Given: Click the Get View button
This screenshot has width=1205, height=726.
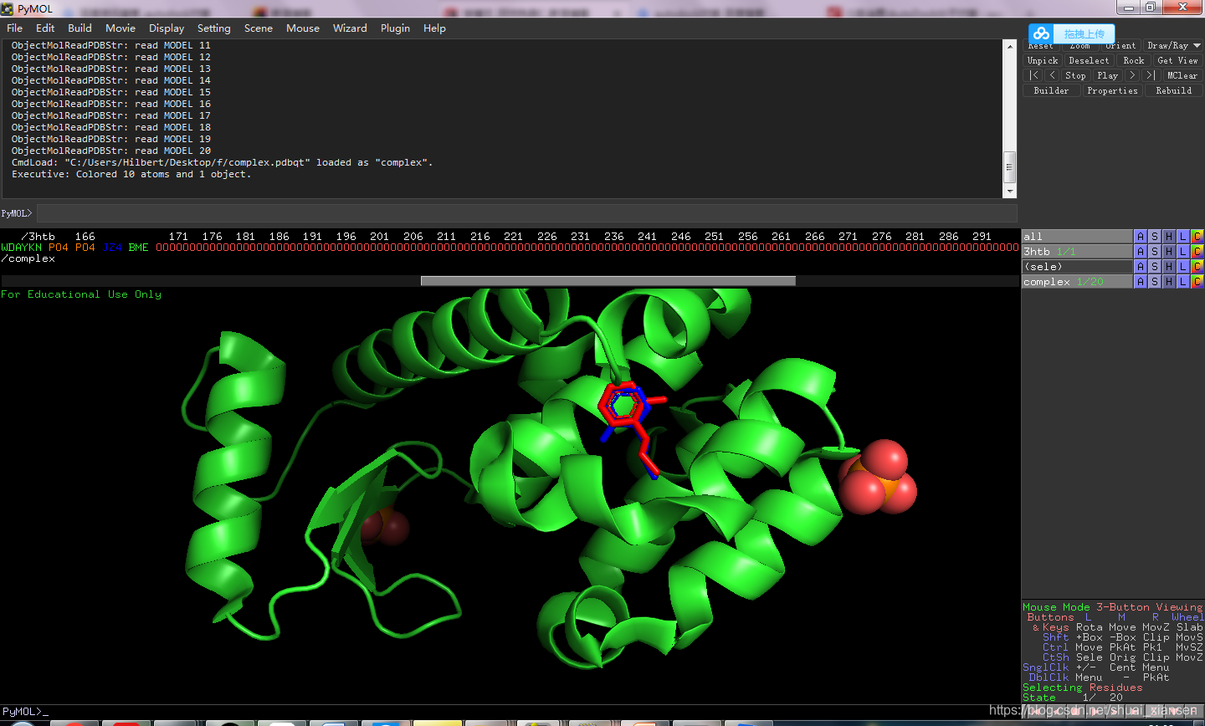Looking at the screenshot, I should coord(1177,60).
